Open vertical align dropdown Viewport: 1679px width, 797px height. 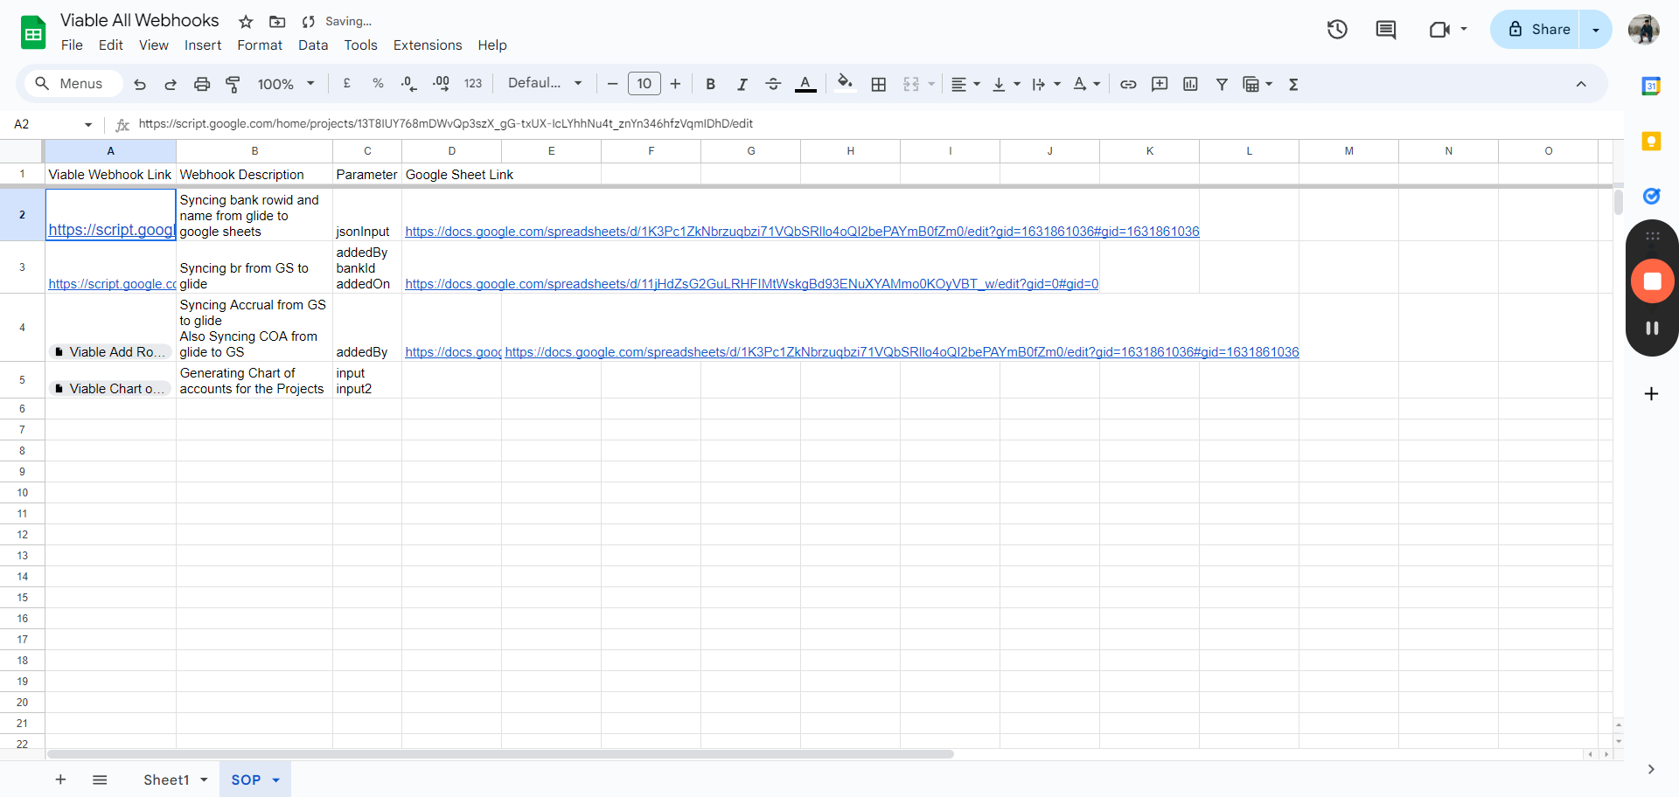[1007, 84]
